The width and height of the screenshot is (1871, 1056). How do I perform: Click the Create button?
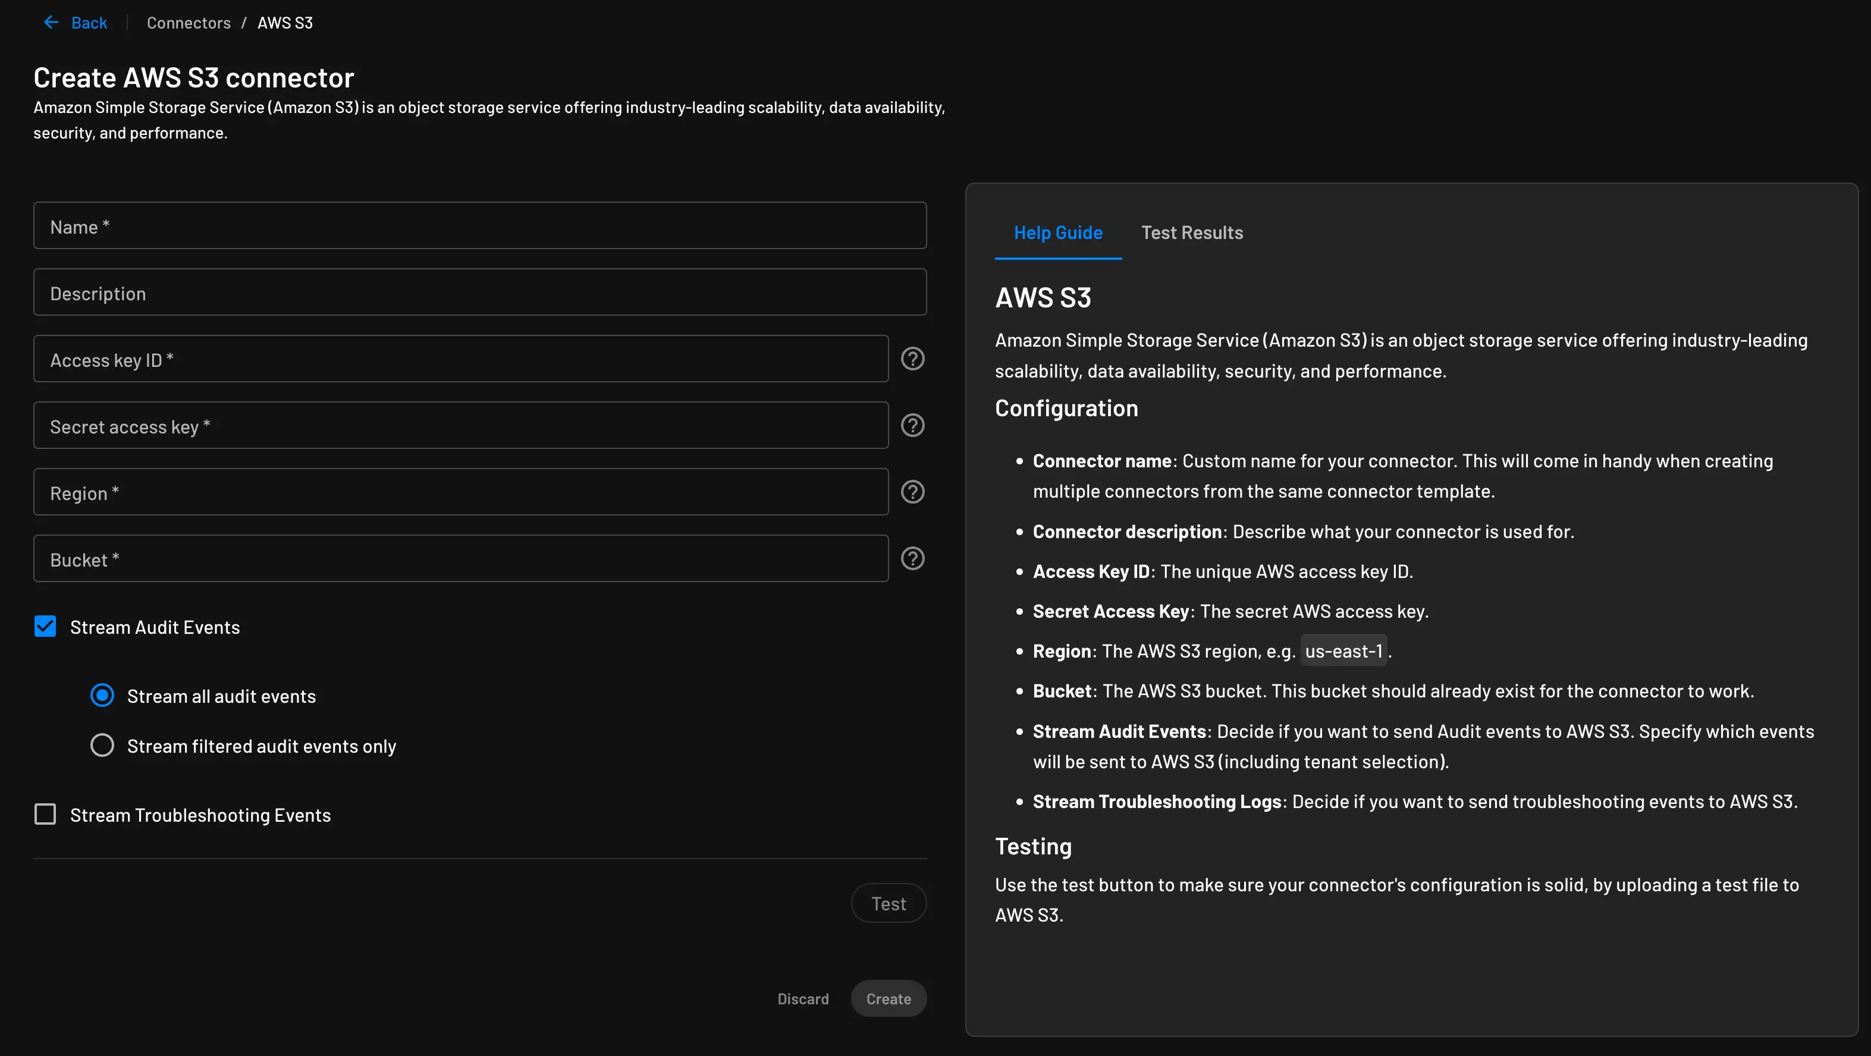pyautogui.click(x=889, y=999)
